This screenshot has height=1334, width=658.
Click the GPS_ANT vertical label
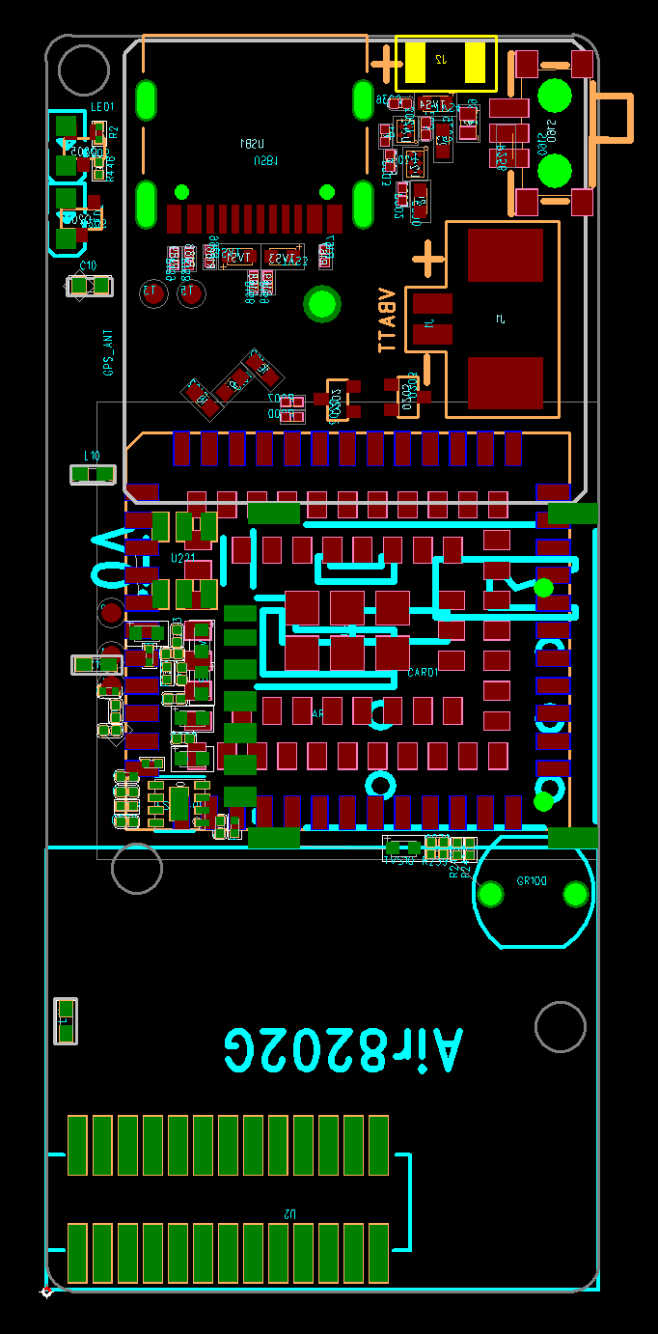(109, 353)
